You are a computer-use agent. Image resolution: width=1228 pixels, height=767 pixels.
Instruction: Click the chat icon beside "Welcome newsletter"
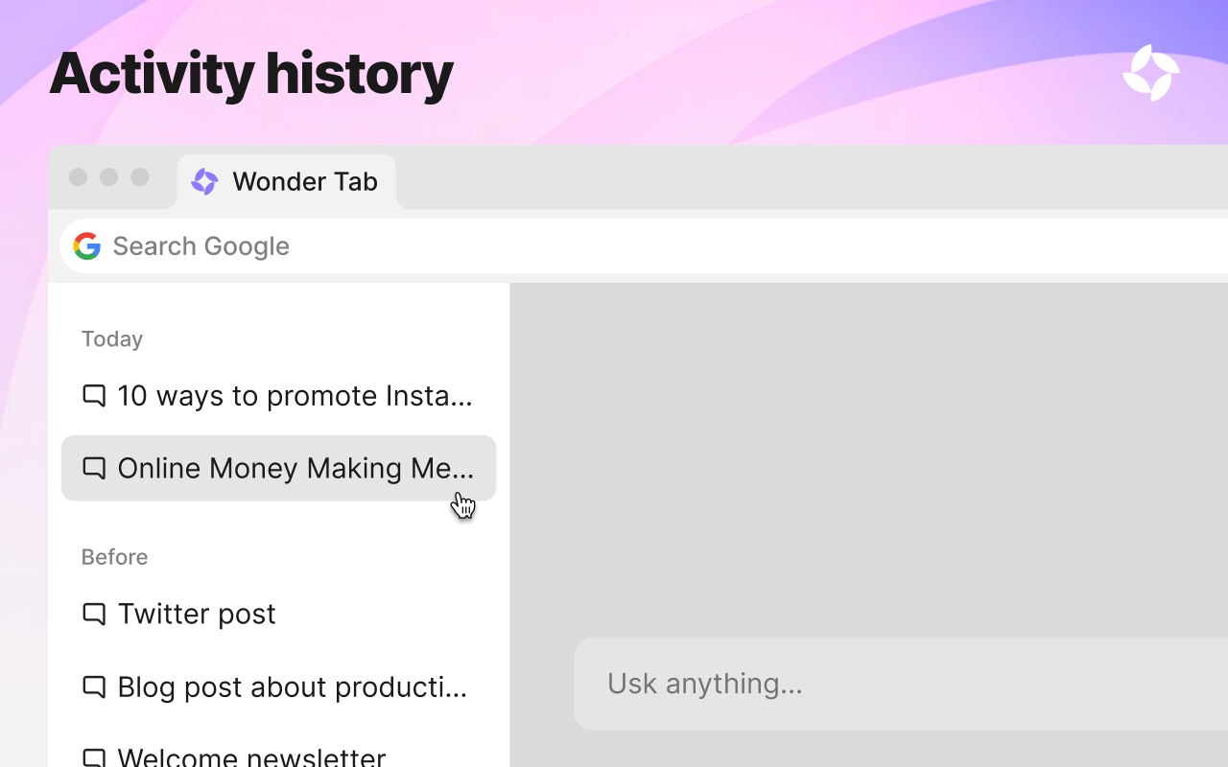click(x=93, y=757)
